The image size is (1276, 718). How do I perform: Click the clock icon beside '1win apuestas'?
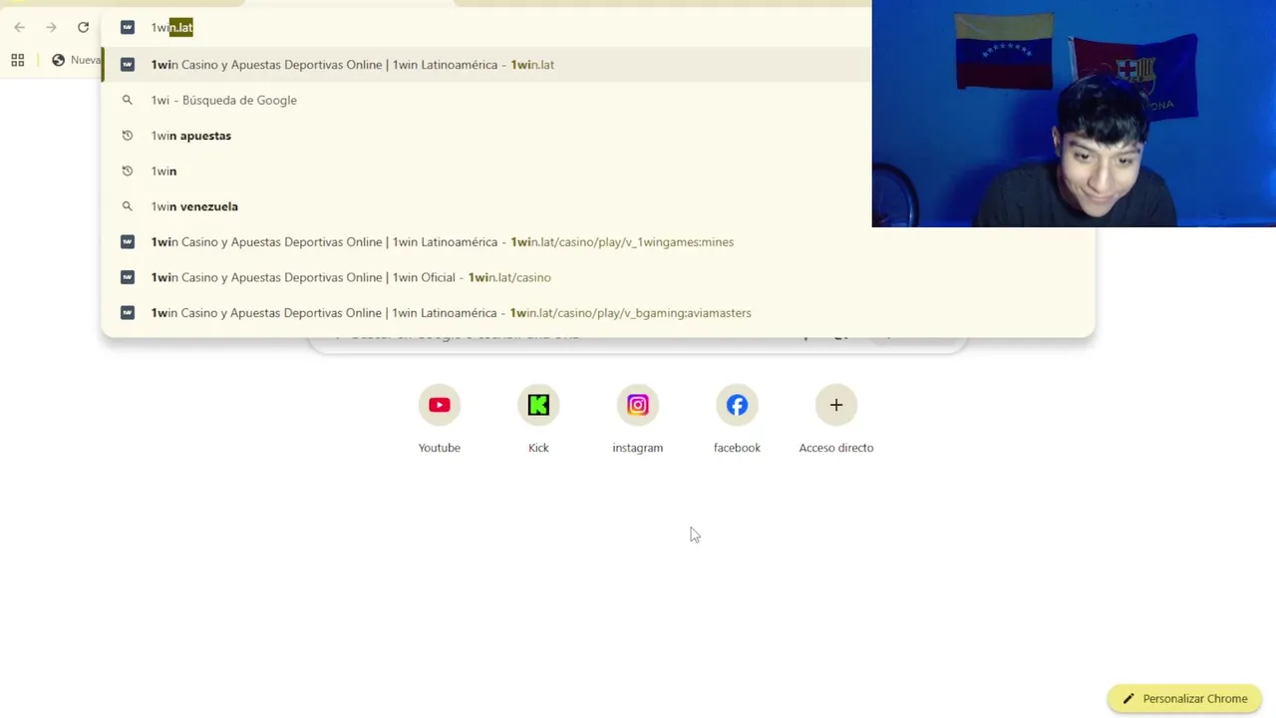128,136
